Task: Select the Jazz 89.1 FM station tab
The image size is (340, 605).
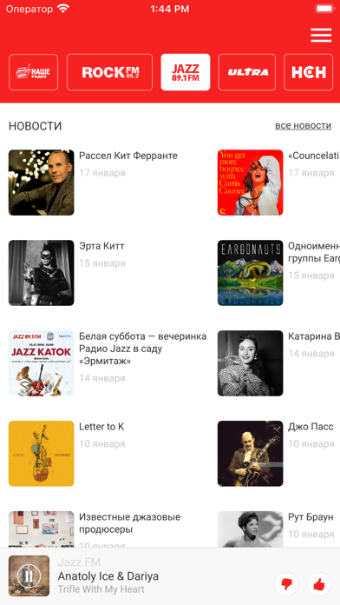Action: 186,72
